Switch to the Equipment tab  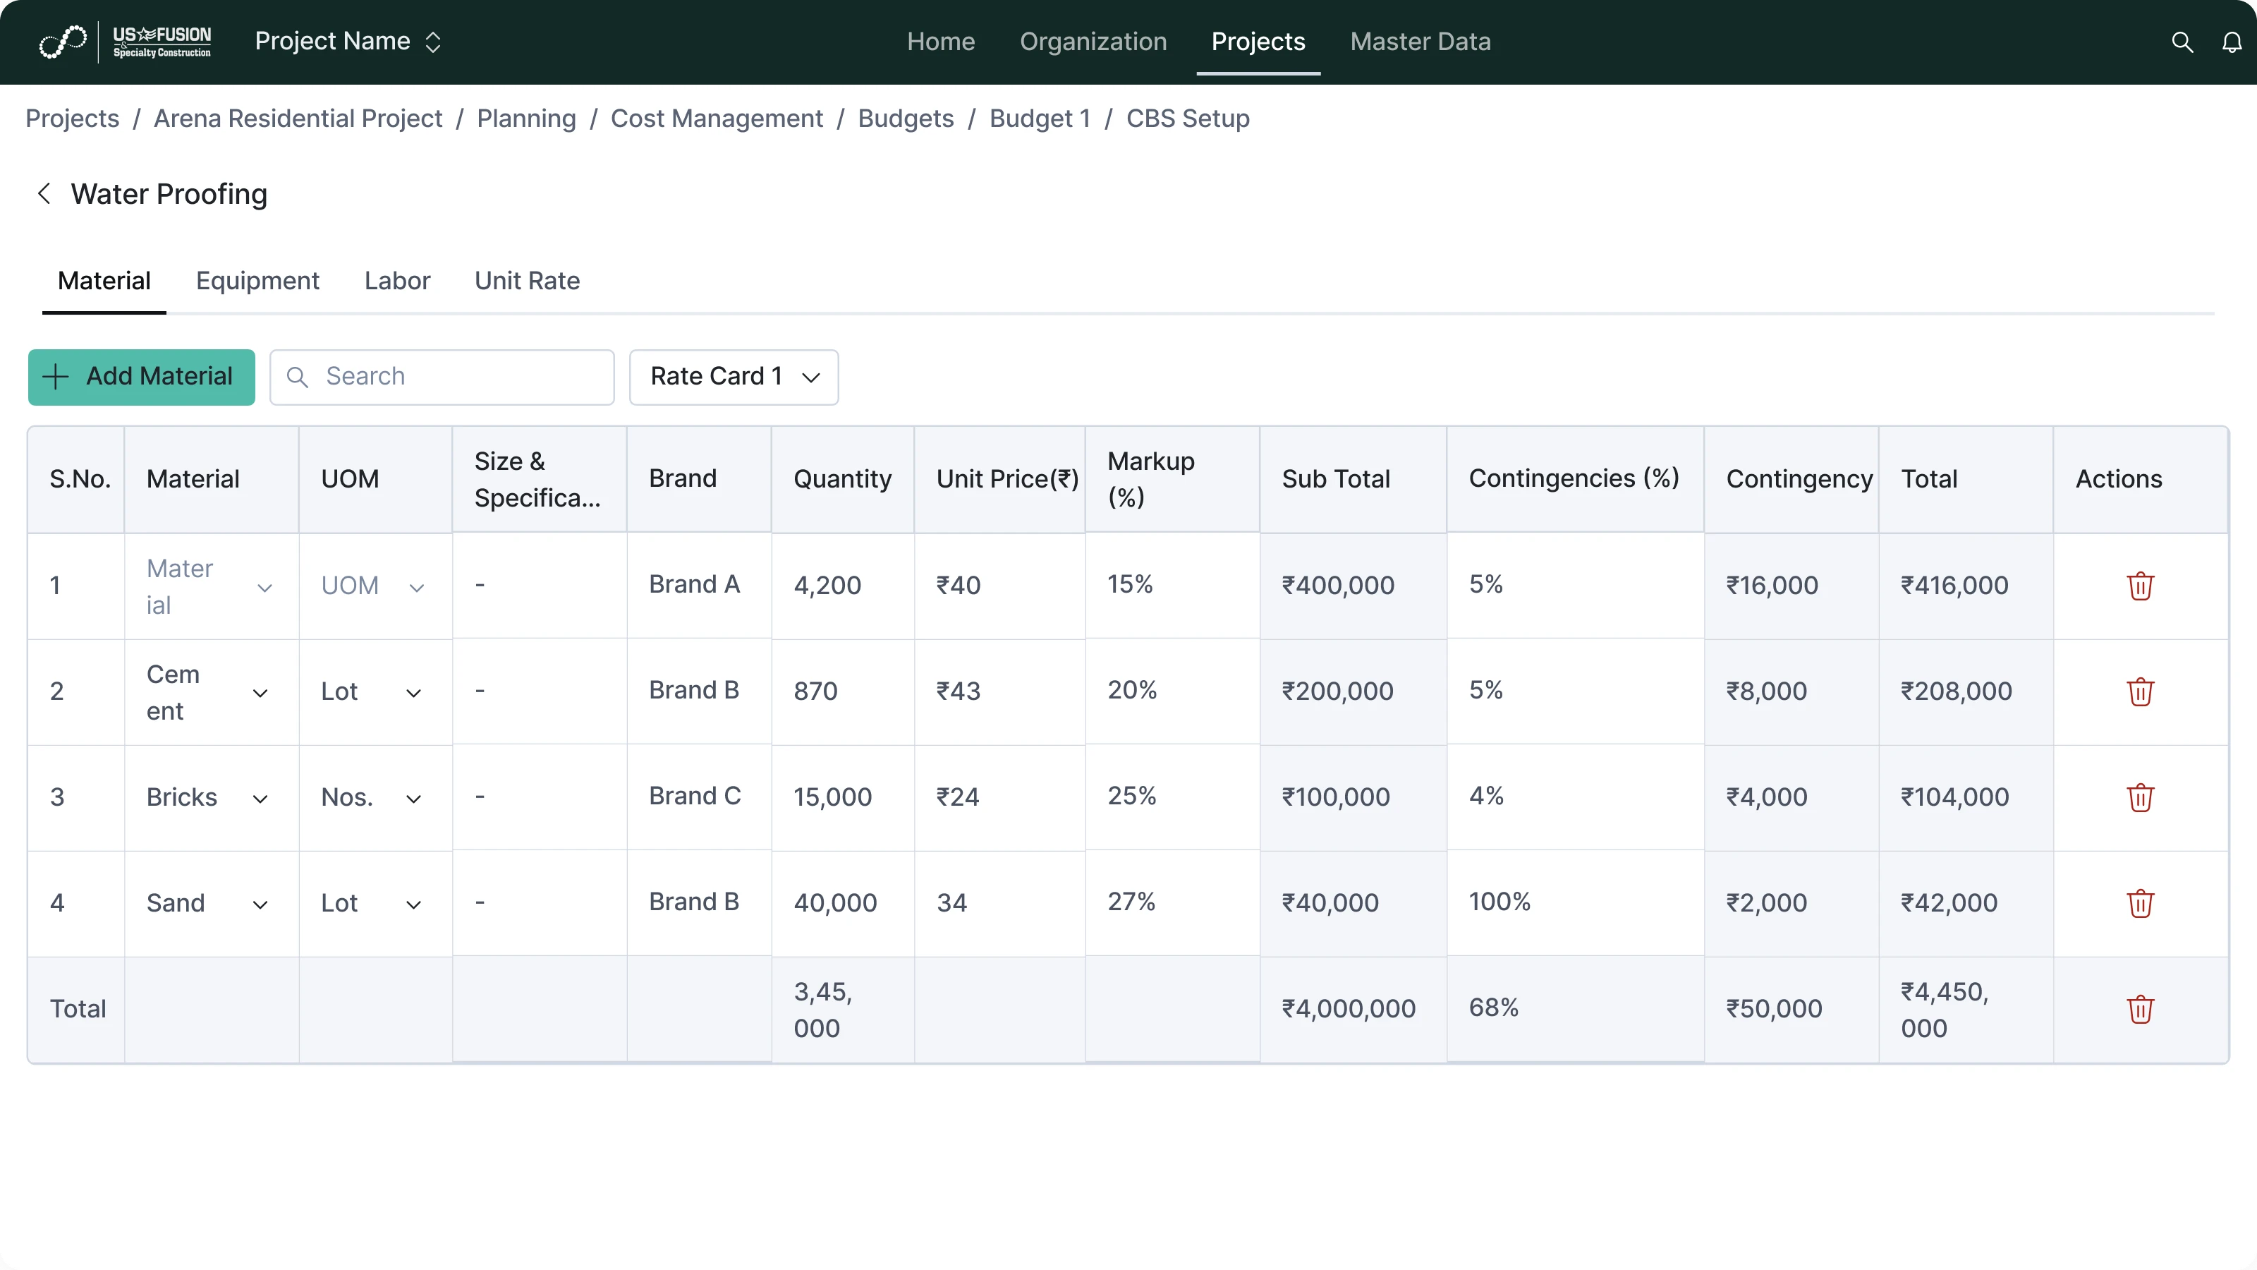(x=257, y=281)
